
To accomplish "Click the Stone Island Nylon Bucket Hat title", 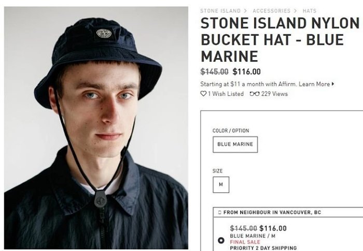I will click(280, 39).
